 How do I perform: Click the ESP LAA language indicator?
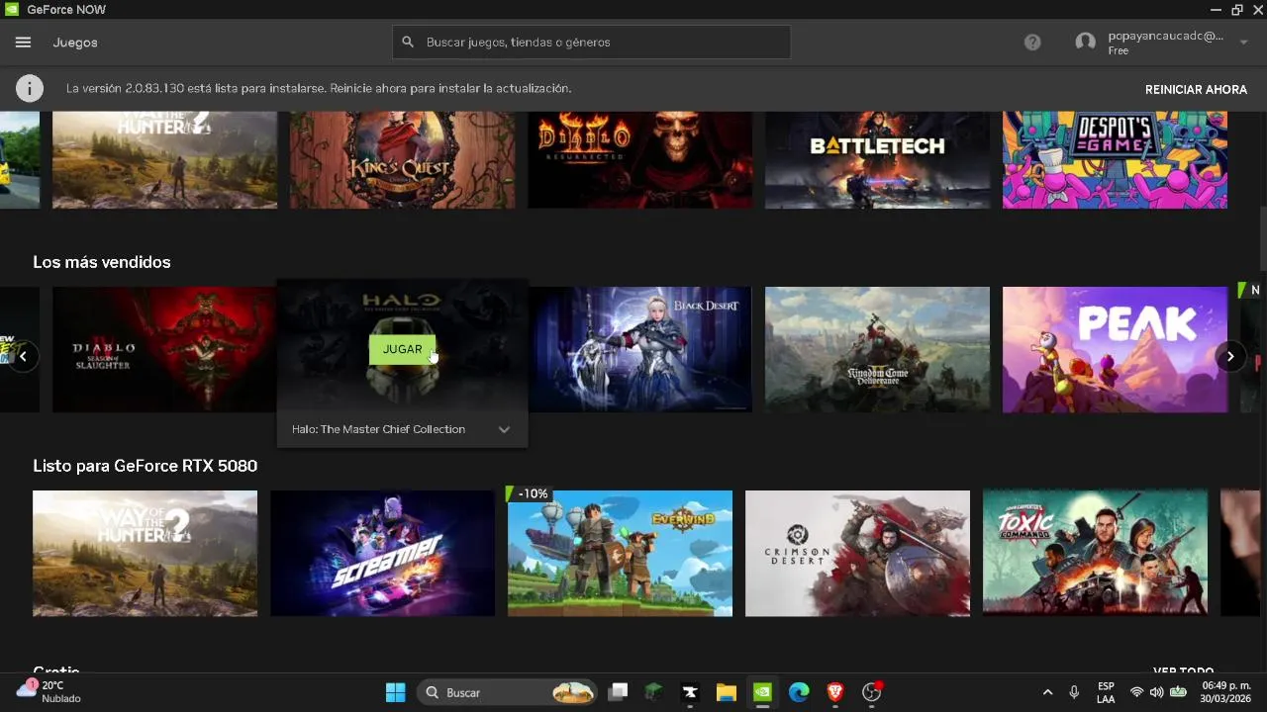pos(1106,692)
